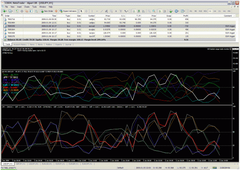Viewport: 240px width, 170px height.
Task: Switch to the EURCHF,H1 chart tab
Action: [x=87, y=164]
